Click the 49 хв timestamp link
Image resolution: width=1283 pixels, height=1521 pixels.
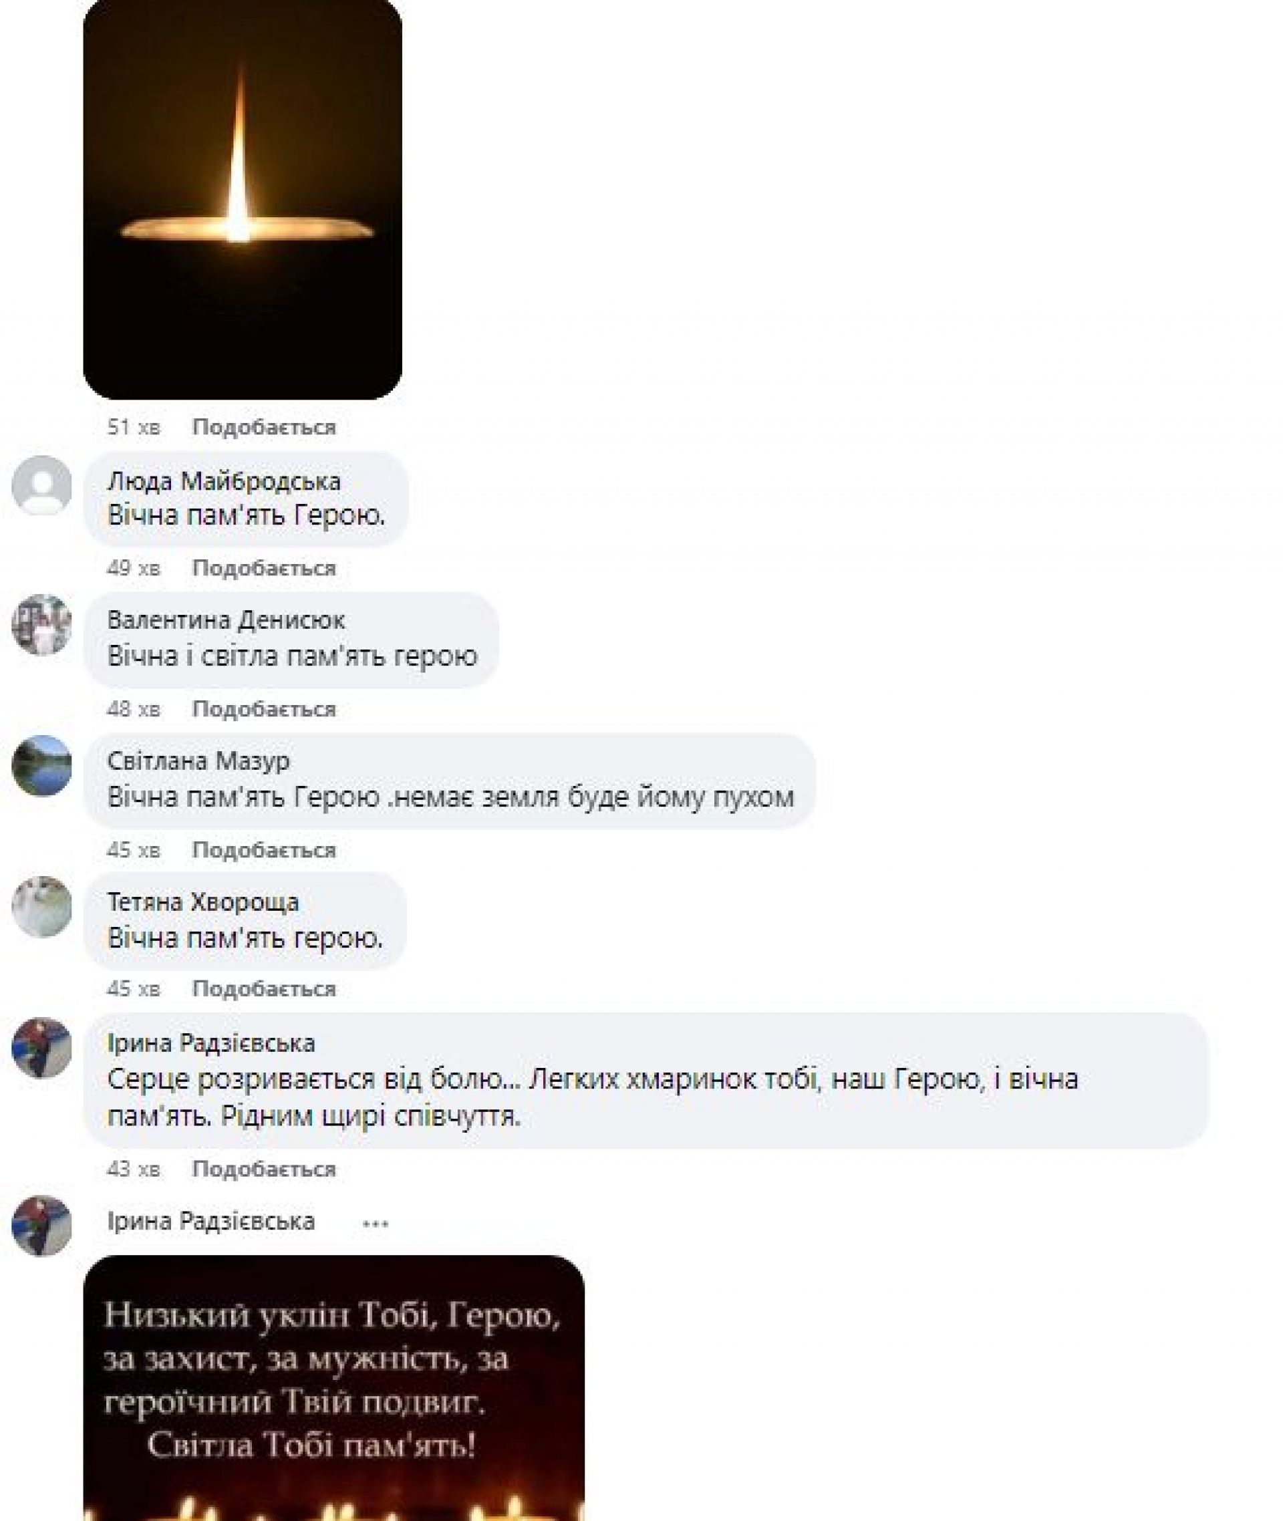coord(133,568)
